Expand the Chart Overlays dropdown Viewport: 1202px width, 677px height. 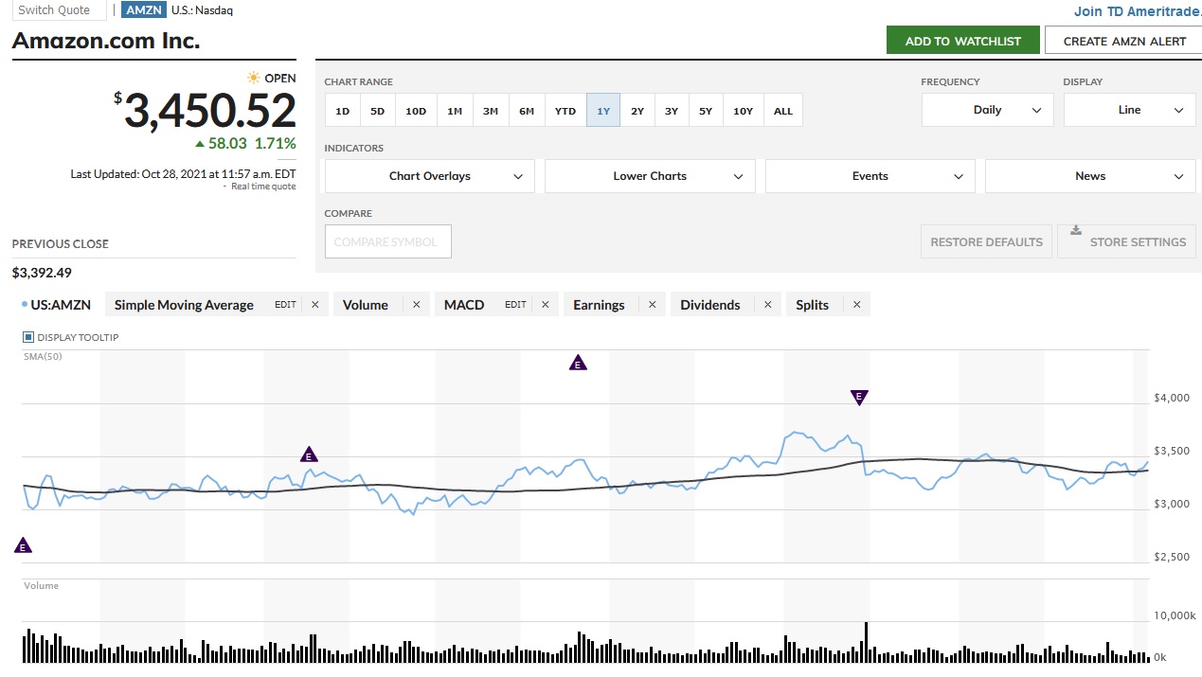coord(430,176)
